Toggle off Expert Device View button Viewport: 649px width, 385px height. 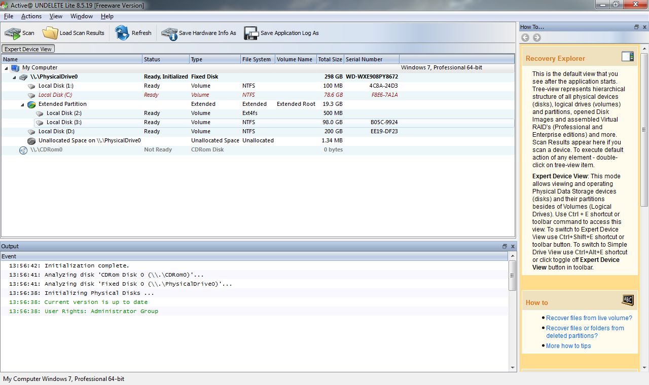click(x=28, y=49)
